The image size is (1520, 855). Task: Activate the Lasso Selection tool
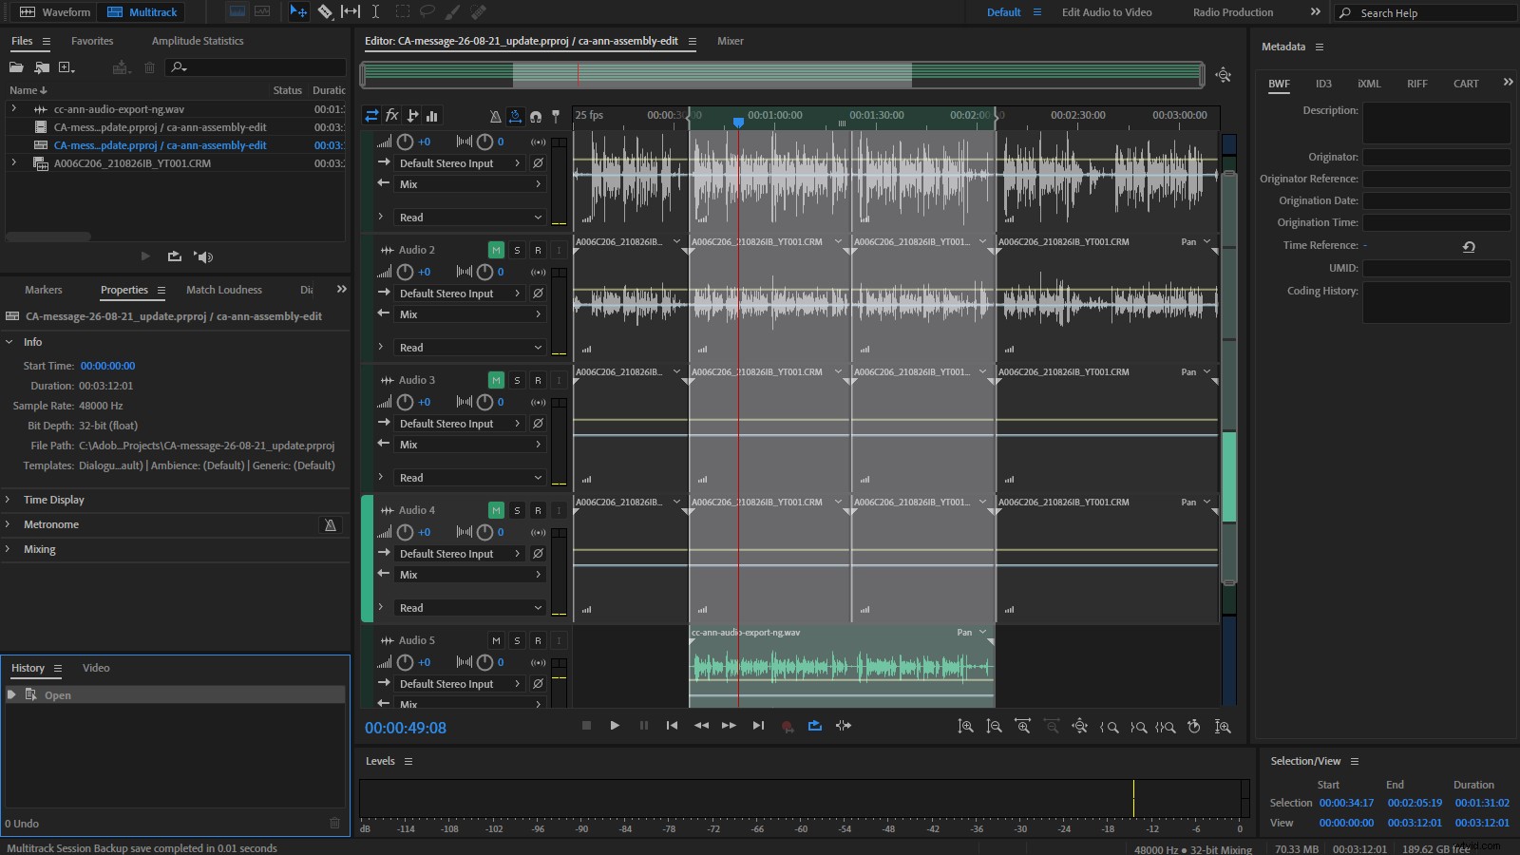click(429, 12)
